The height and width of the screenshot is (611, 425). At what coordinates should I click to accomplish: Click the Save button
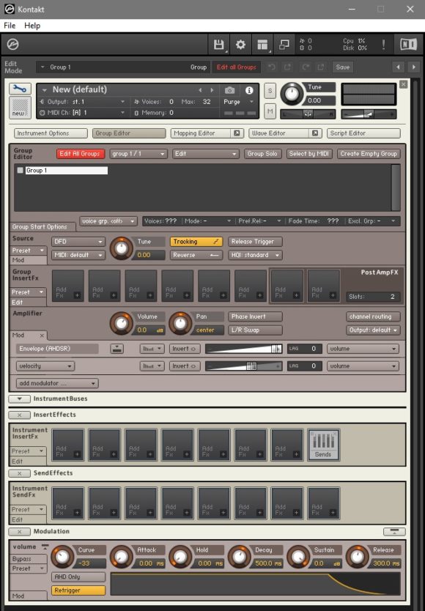point(343,67)
